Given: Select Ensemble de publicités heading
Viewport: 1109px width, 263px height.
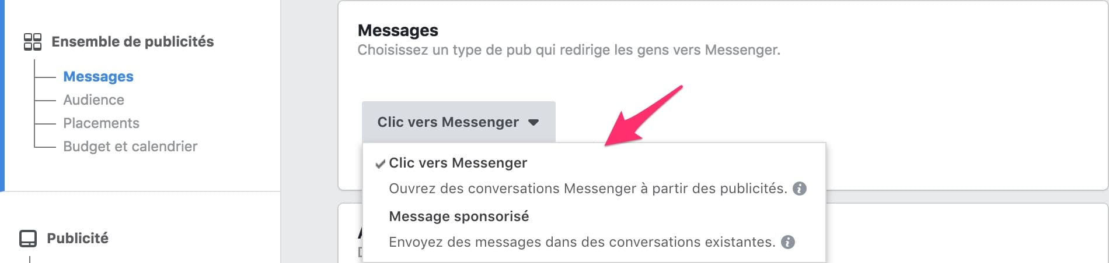Looking at the screenshot, I should pyautogui.click(x=132, y=42).
